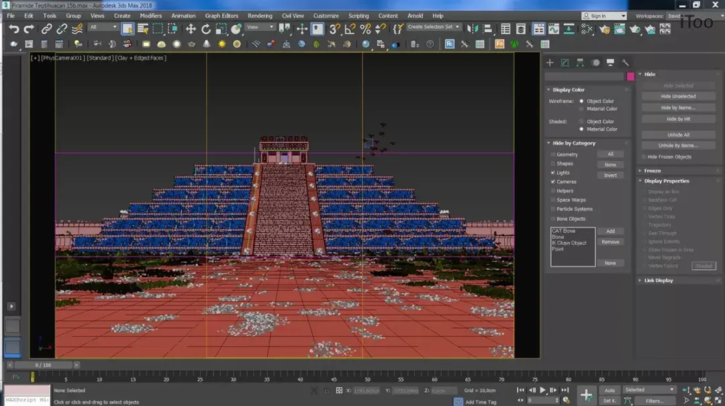Collapse the Display Properties rollout
The image size is (725, 406).
[667, 181]
